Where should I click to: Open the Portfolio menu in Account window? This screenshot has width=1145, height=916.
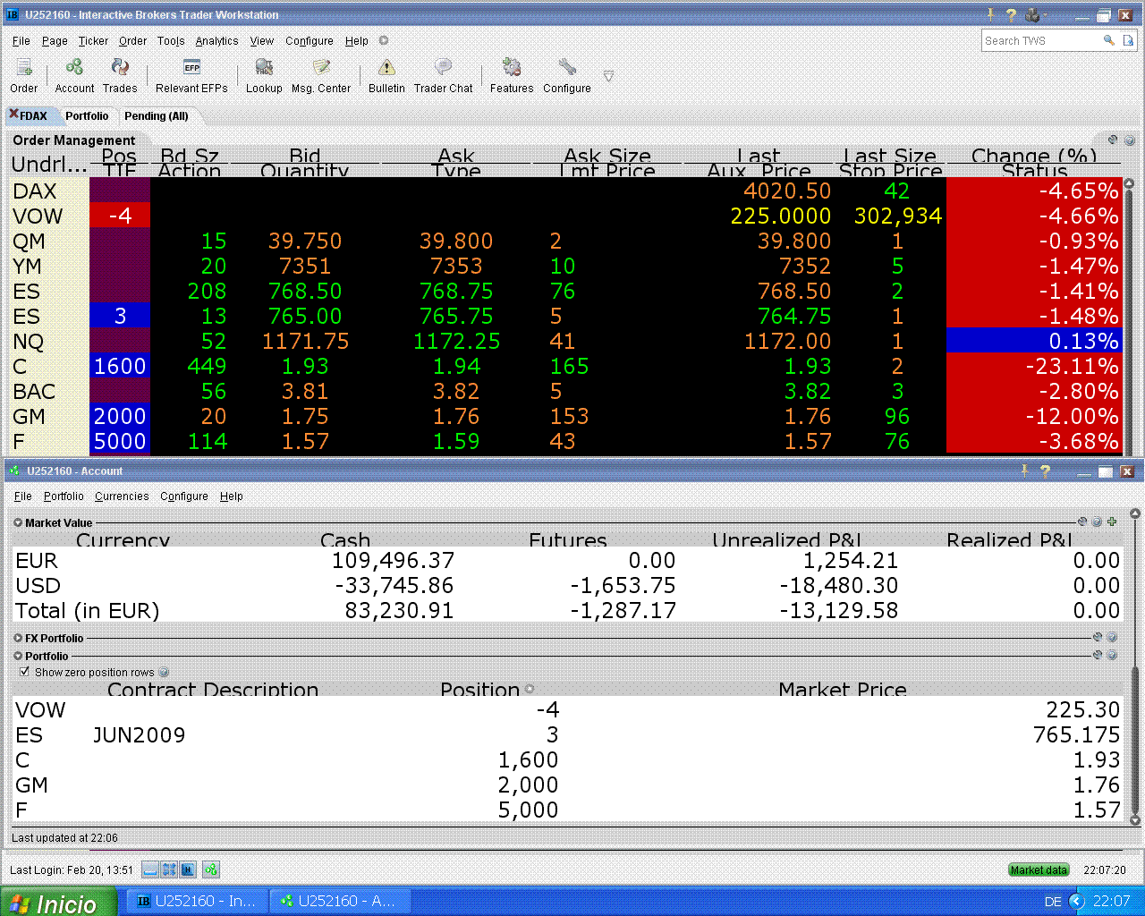[64, 496]
